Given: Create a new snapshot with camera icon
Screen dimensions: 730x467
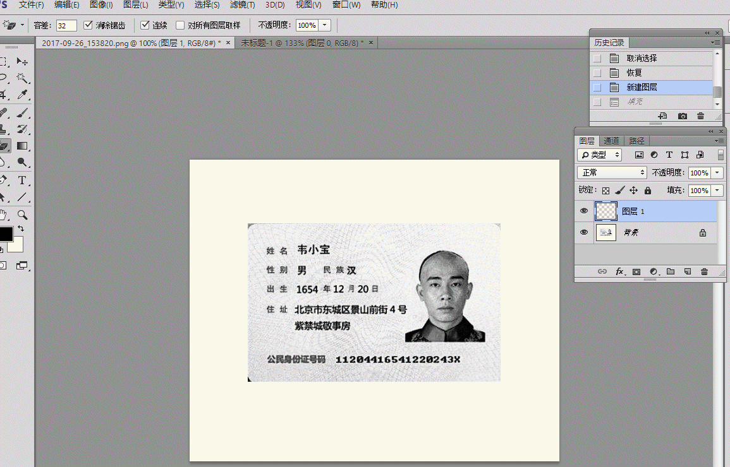Looking at the screenshot, I should click(x=683, y=116).
